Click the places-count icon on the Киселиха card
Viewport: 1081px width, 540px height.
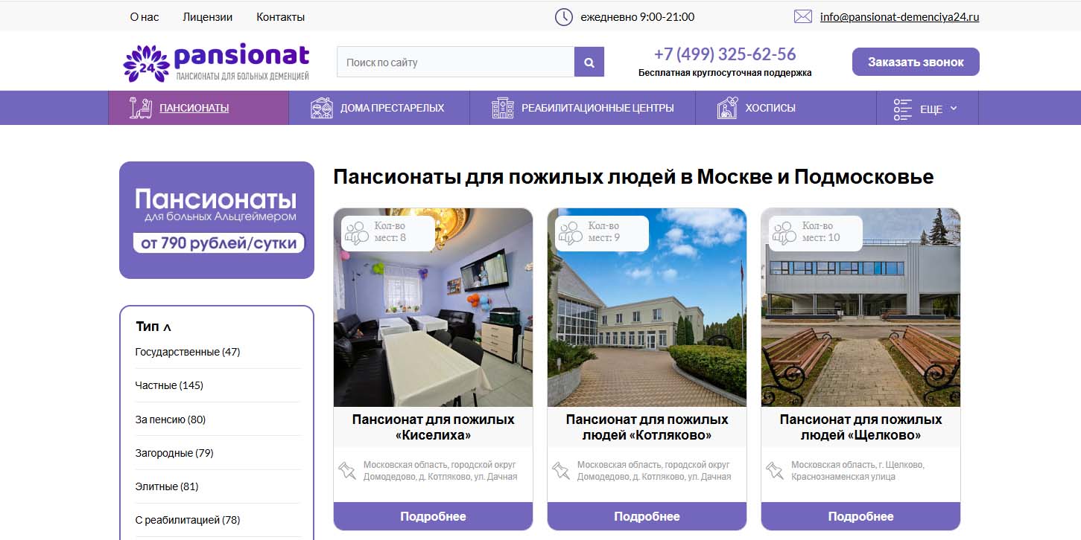[x=357, y=233]
